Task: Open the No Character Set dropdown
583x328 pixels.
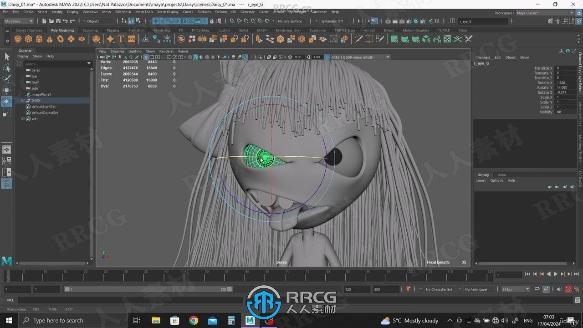Action: tap(439, 289)
